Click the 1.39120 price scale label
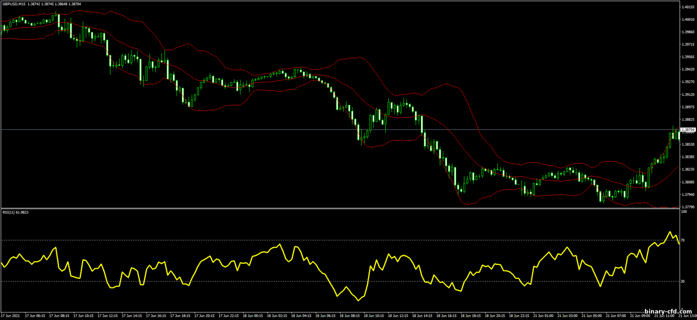 pos(688,95)
